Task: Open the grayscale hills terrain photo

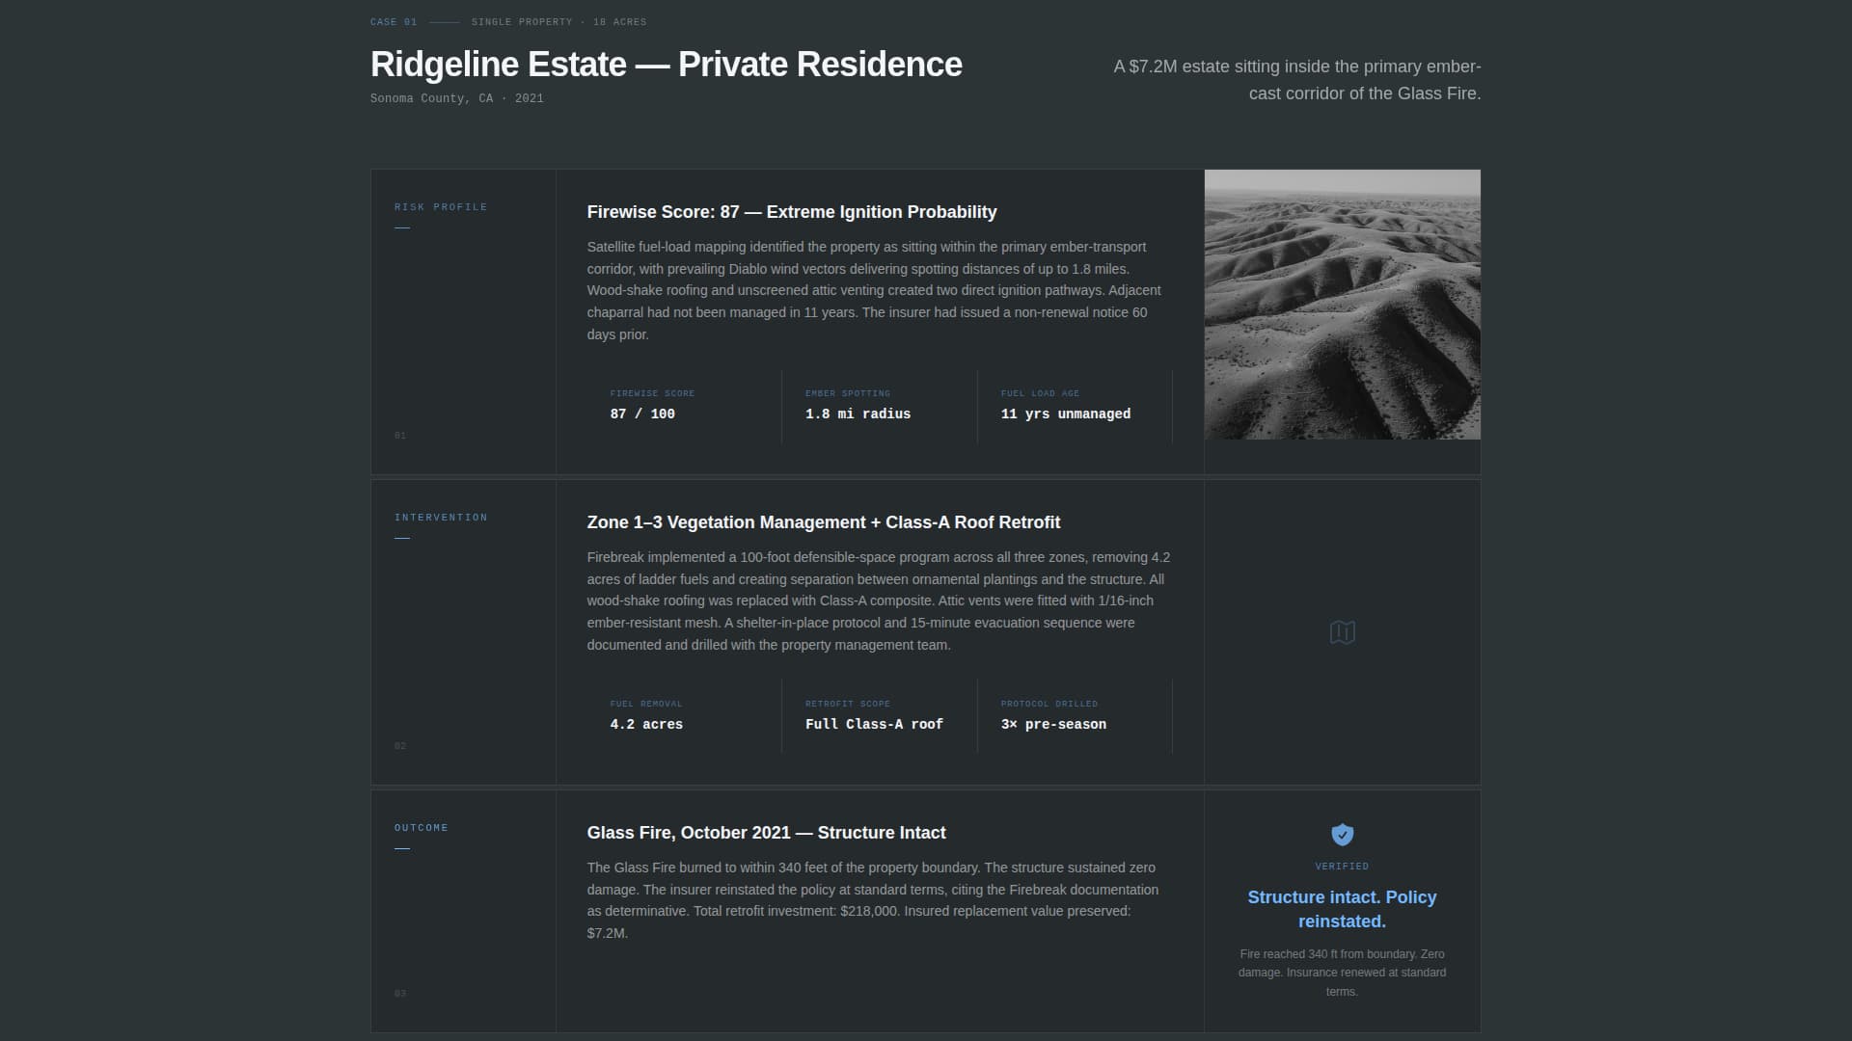Action: 1342,305
